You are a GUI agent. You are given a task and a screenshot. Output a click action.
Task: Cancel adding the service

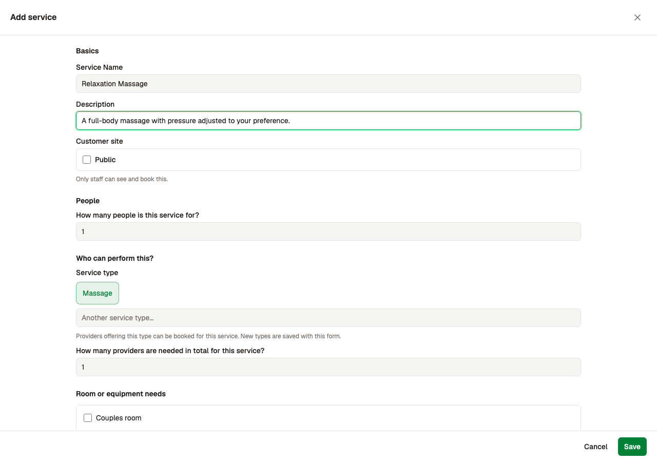pos(596,447)
